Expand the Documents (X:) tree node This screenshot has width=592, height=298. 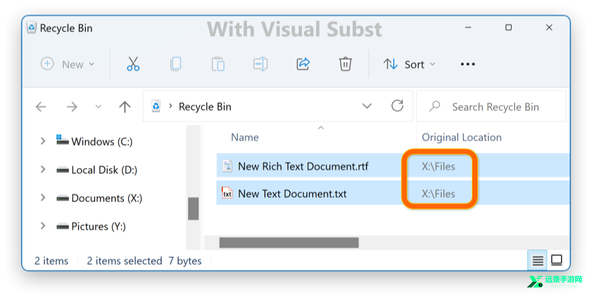(43, 198)
